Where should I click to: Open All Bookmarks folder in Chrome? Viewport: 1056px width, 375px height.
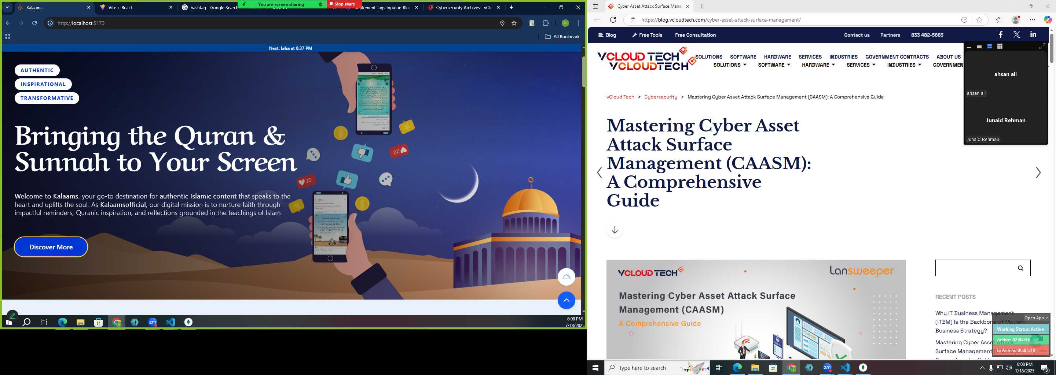[563, 37]
